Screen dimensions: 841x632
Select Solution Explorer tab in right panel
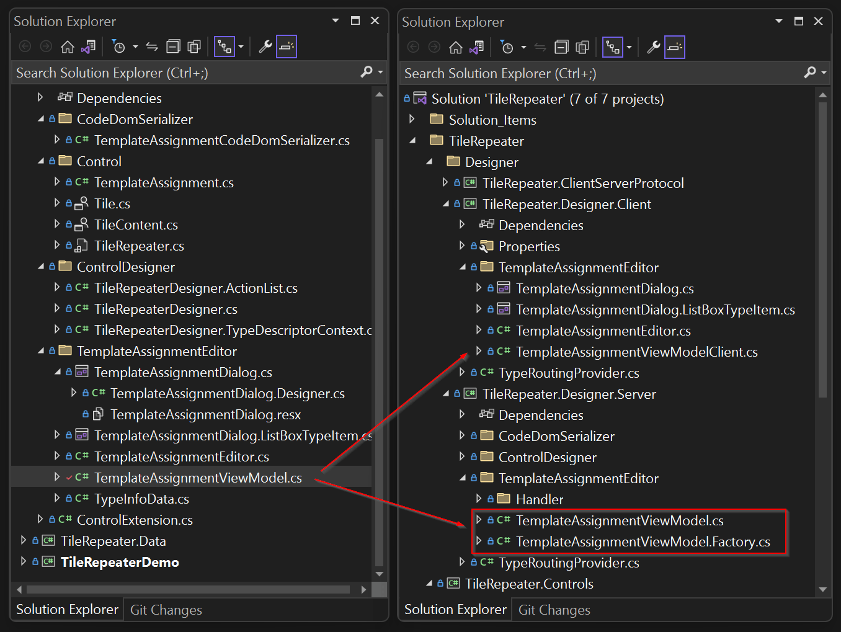[x=455, y=610]
